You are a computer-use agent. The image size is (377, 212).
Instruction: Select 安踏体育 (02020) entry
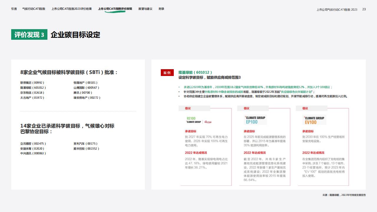pyautogui.click(x=32, y=149)
